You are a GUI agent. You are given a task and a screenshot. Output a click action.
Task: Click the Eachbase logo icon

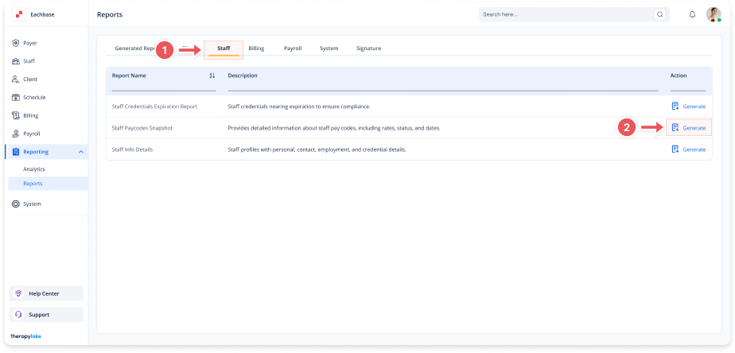19,14
